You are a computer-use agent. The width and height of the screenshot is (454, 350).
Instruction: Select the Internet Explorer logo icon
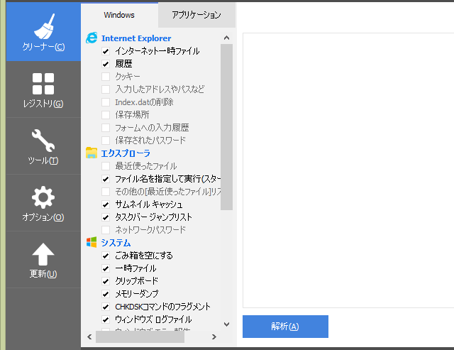click(92, 38)
